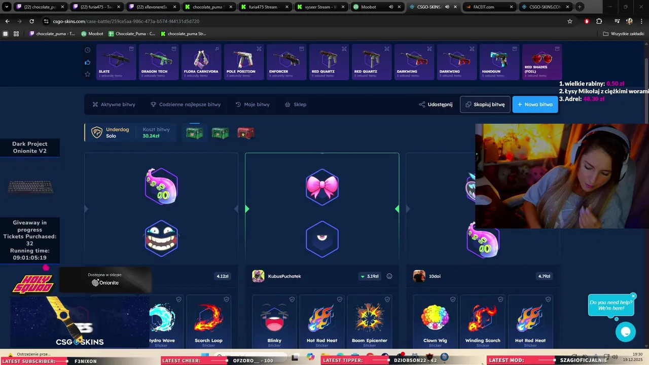Open the Moobot bookmark
This screenshot has height=365, width=649.
pos(92,34)
